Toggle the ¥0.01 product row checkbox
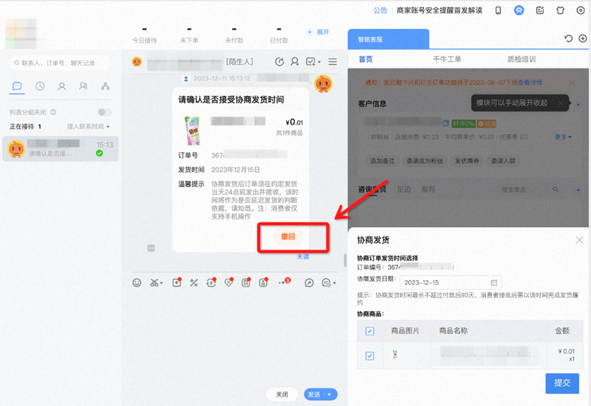Viewport: 591px width, 406px height. (370, 356)
